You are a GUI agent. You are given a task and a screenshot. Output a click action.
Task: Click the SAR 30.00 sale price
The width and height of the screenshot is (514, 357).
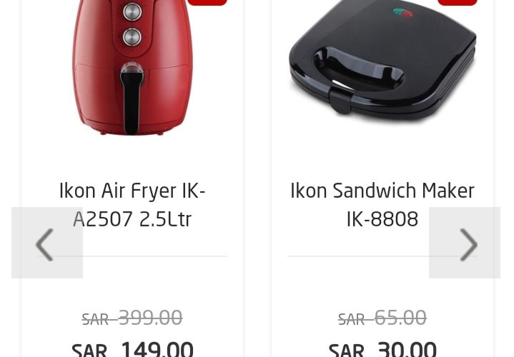click(x=382, y=348)
